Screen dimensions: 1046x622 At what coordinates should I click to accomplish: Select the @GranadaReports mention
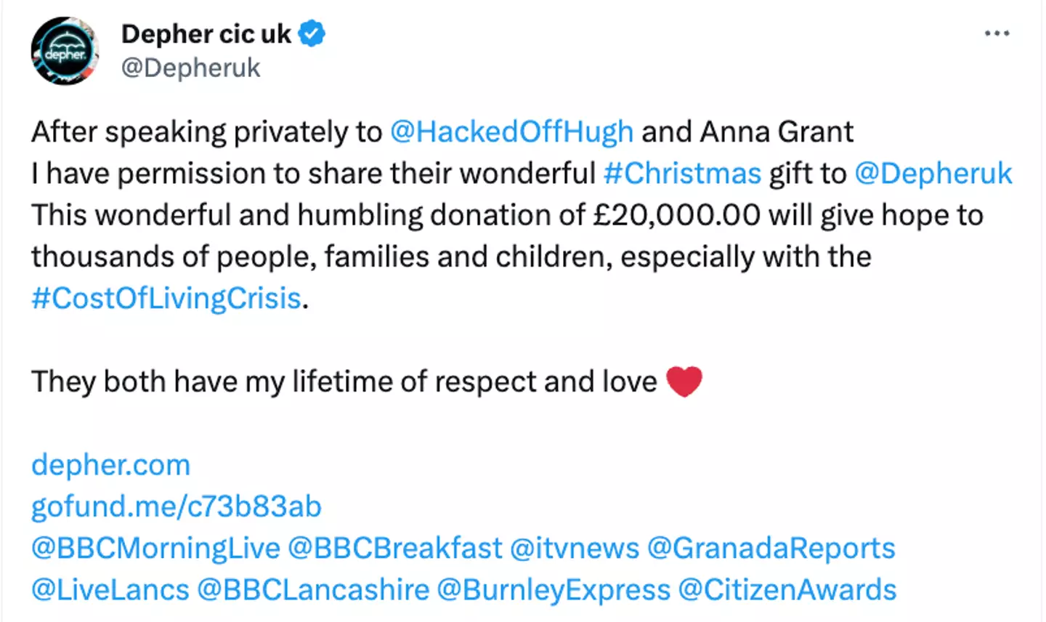[x=771, y=548]
